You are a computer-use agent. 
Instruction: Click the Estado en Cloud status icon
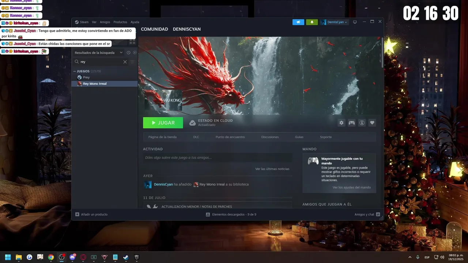192,123
